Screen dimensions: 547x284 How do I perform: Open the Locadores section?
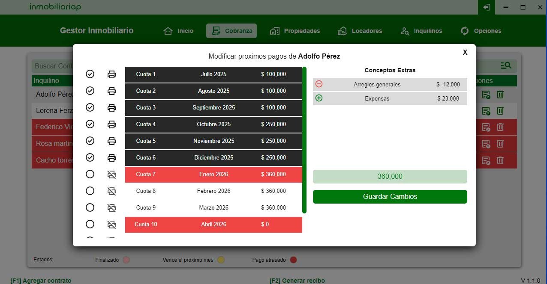(x=360, y=31)
